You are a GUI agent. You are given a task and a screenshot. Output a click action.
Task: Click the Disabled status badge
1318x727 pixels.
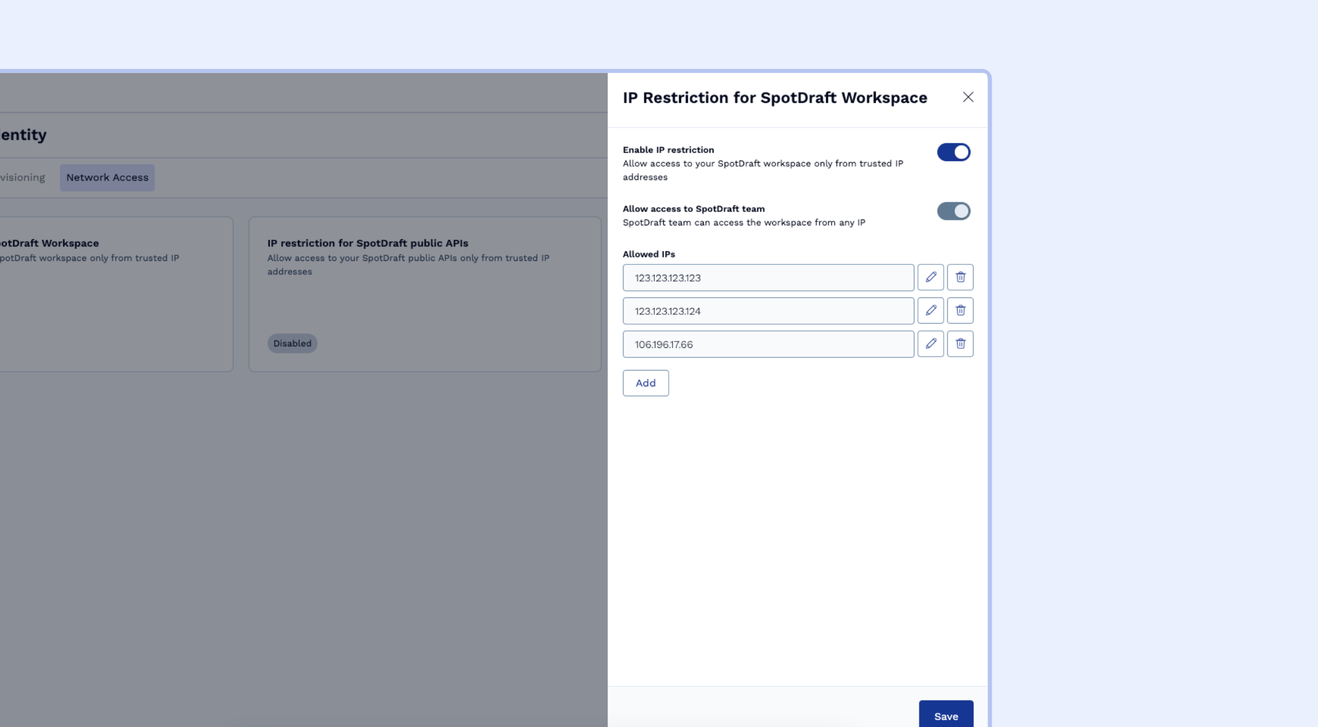(292, 343)
